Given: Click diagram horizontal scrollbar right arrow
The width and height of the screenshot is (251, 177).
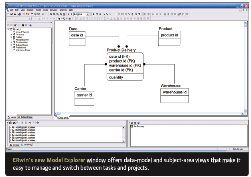Looking at the screenshot, I should (x=243, y=114).
